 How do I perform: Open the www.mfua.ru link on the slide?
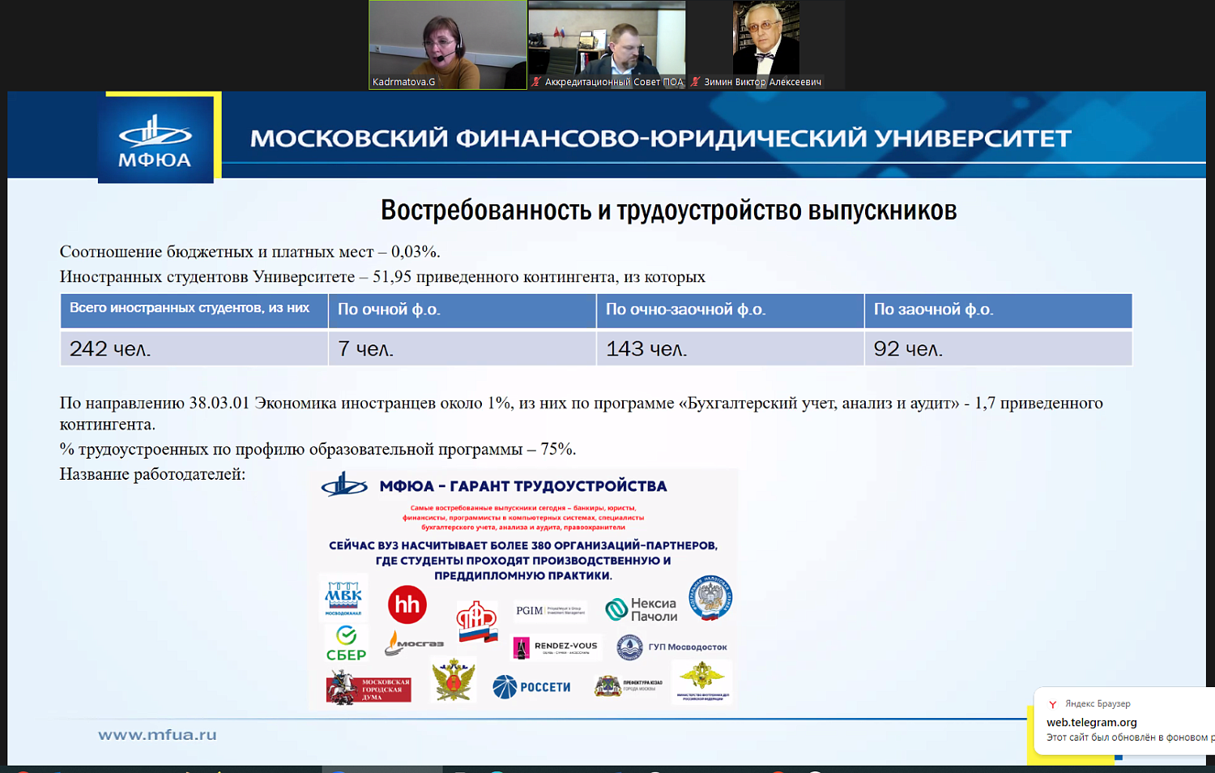pos(157,735)
